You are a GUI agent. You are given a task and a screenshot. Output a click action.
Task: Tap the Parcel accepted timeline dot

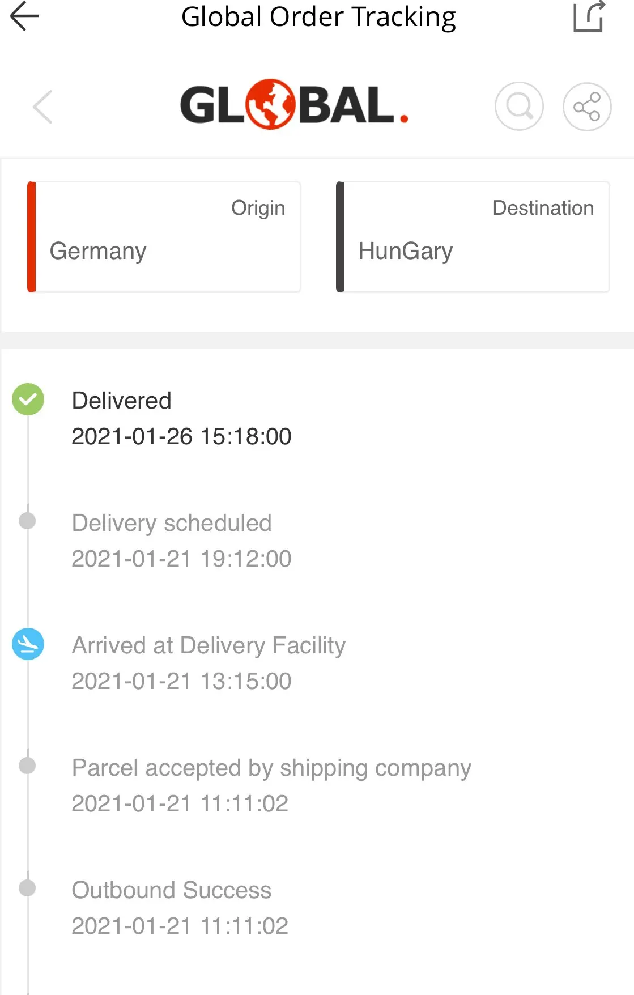27,766
